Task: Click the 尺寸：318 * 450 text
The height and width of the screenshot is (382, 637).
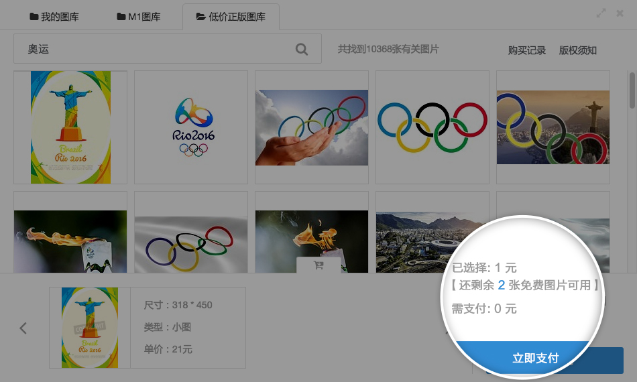Action: click(x=178, y=305)
